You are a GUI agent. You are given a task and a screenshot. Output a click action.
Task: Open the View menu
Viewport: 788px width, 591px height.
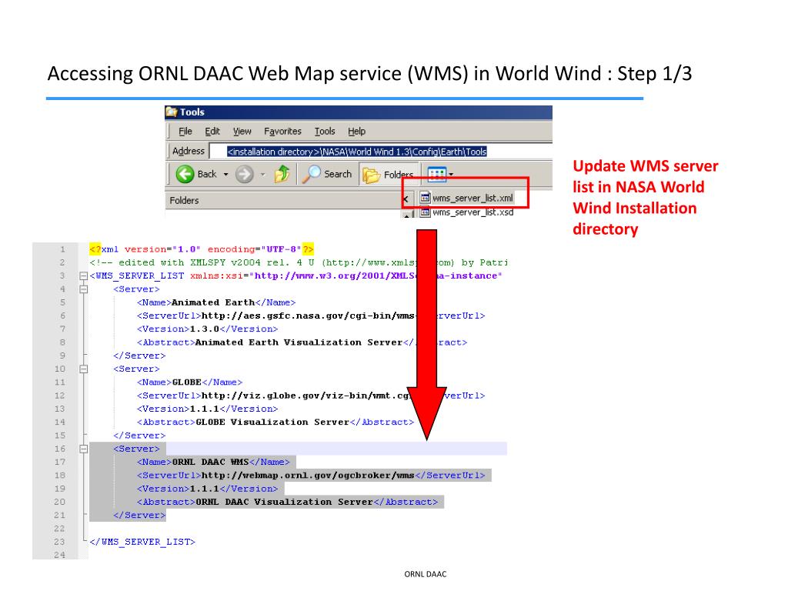pos(242,131)
